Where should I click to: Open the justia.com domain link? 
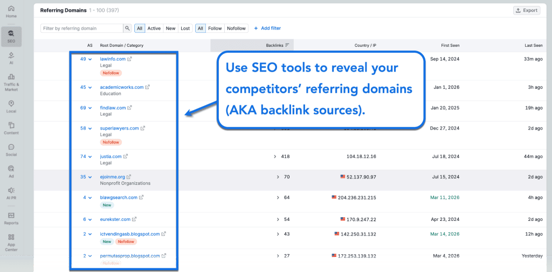coord(111,156)
